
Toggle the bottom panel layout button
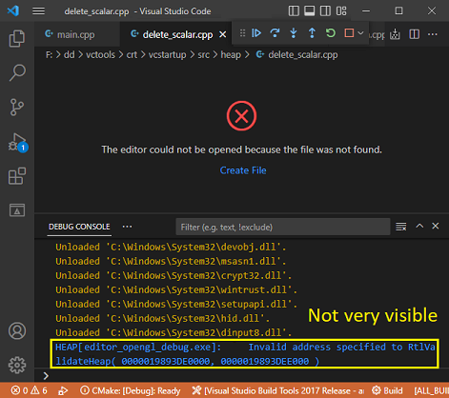click(310, 11)
